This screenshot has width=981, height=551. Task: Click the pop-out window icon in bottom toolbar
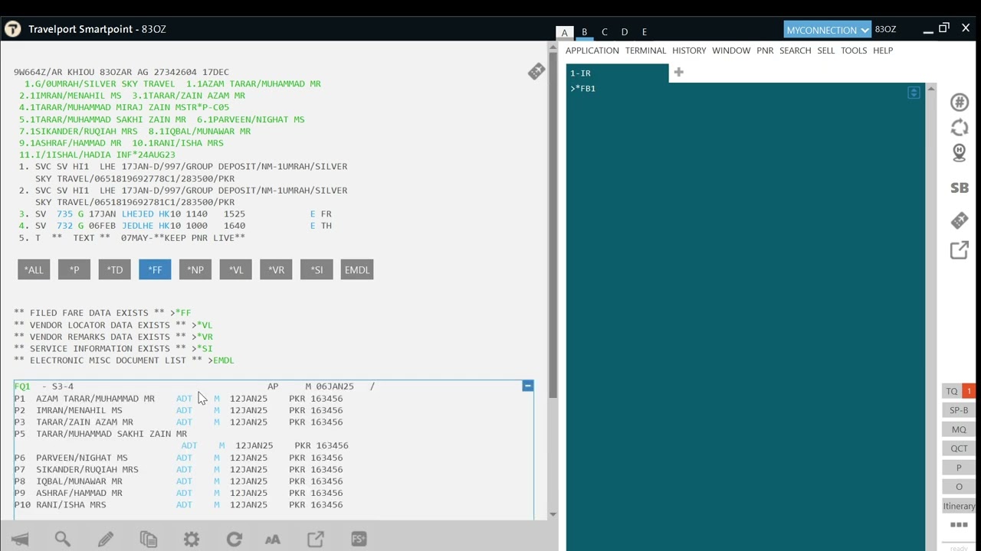[x=316, y=540]
